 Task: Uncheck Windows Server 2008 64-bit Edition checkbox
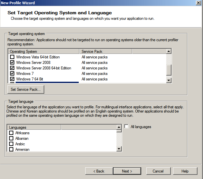click(x=12, y=68)
